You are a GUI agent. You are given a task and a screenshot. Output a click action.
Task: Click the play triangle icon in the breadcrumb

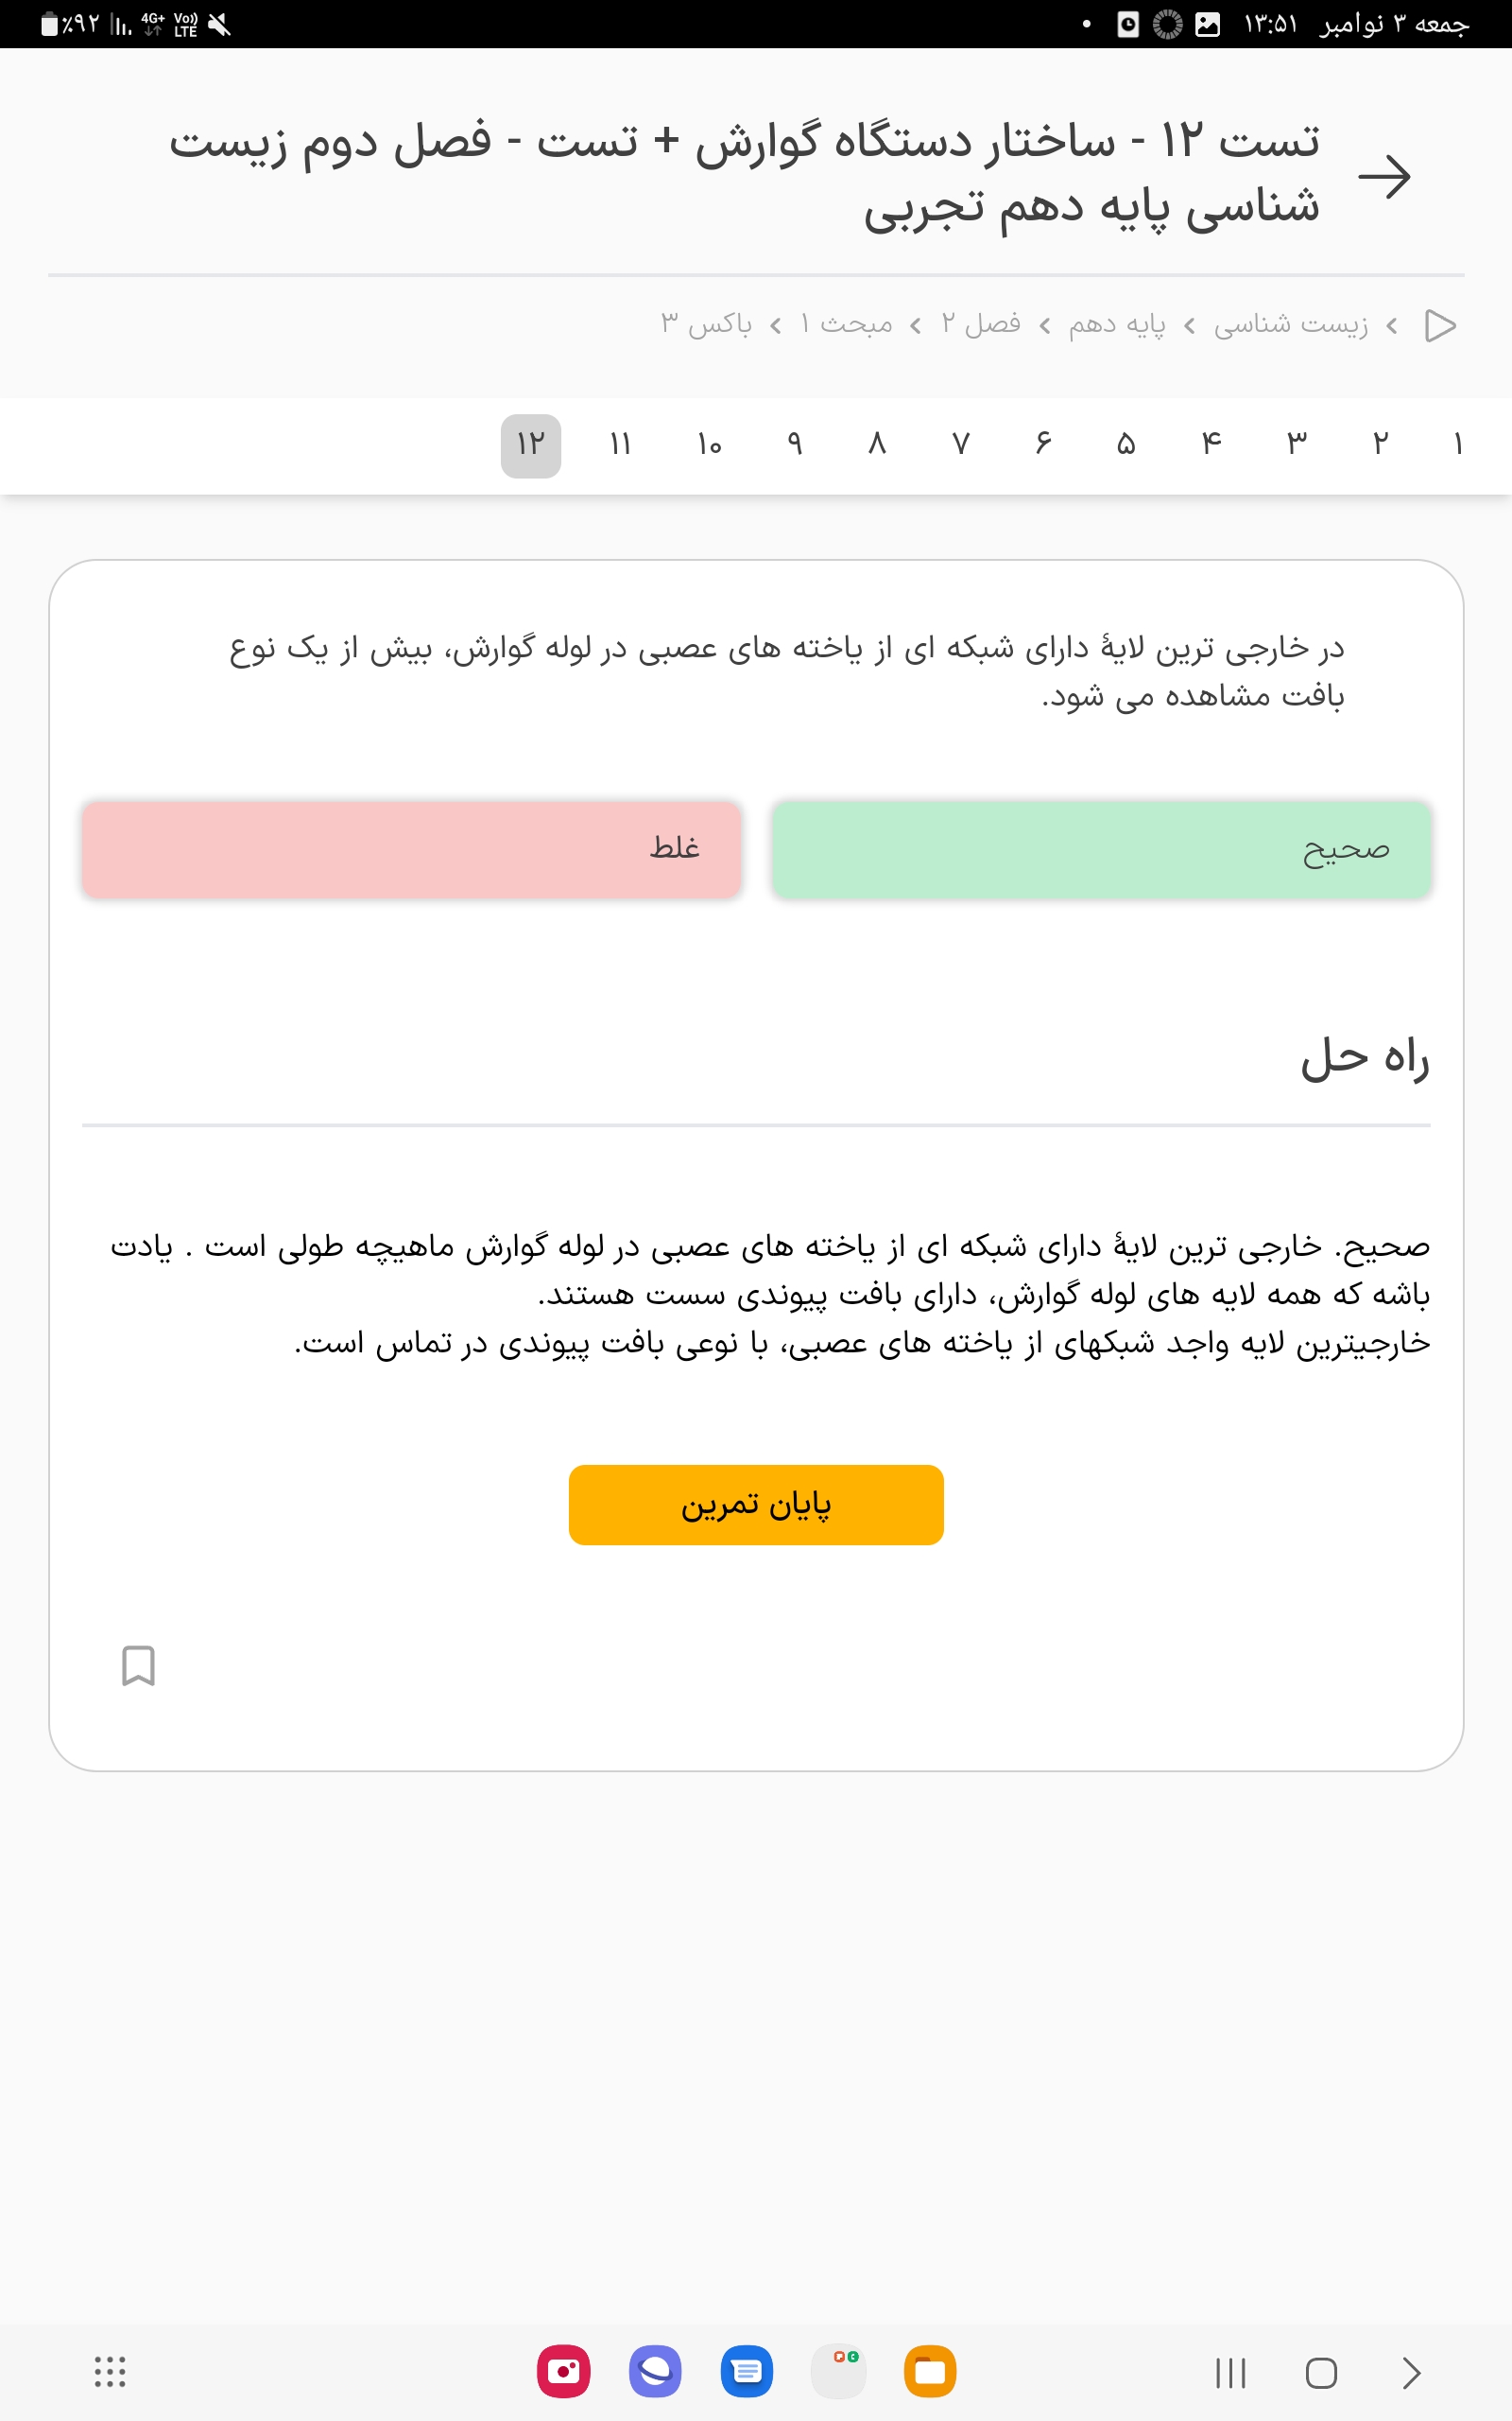[x=1439, y=325]
